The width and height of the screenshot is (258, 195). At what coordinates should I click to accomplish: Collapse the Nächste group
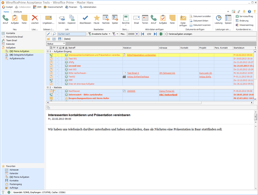coord(47,88)
